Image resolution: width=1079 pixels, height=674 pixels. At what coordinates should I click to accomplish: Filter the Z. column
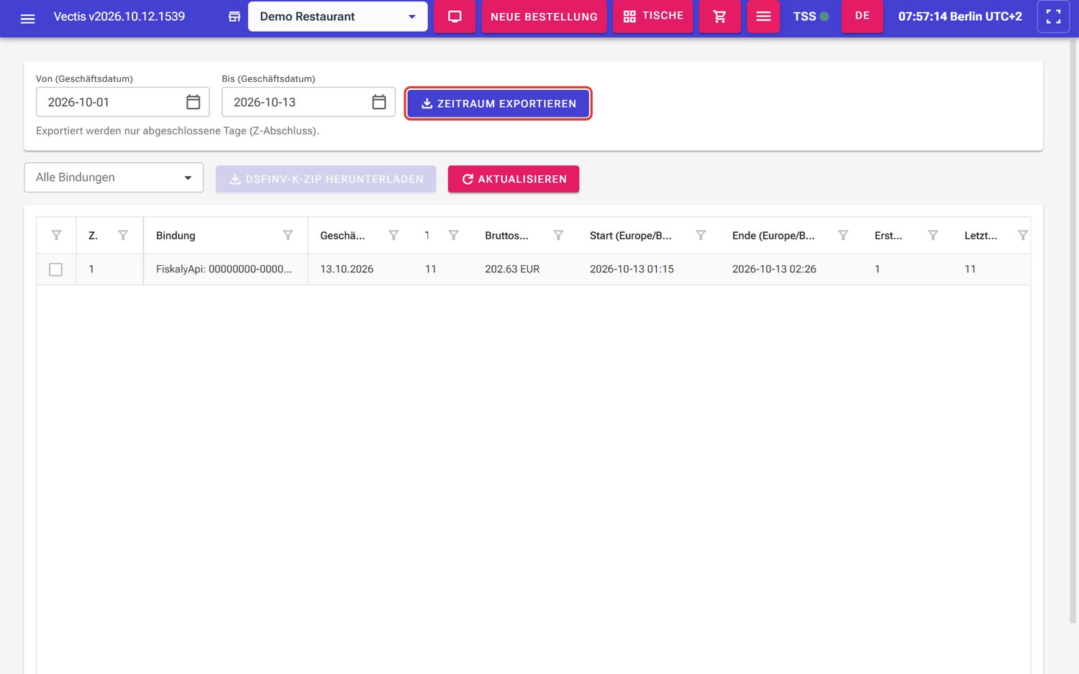[x=123, y=235]
